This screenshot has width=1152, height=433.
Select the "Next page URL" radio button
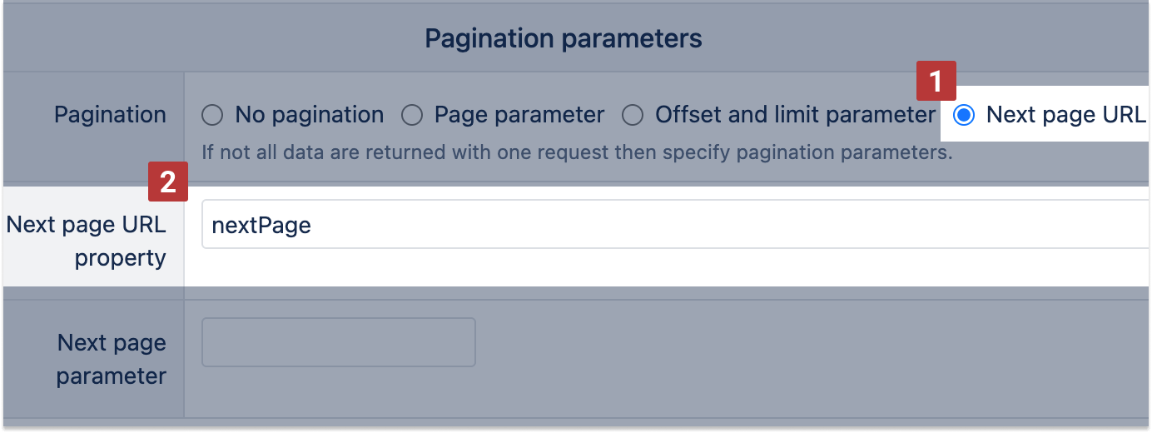964,115
